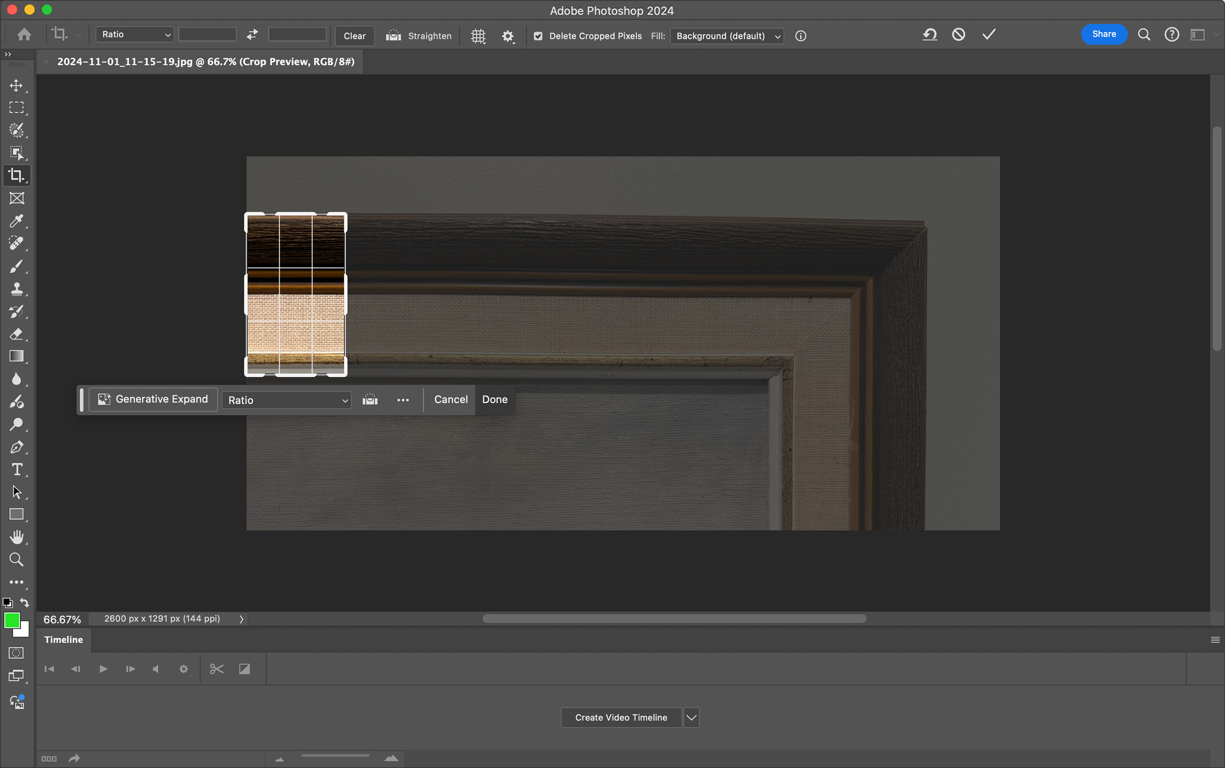The height and width of the screenshot is (768, 1225).
Task: Switch to the Timeline panel tab
Action: point(64,639)
